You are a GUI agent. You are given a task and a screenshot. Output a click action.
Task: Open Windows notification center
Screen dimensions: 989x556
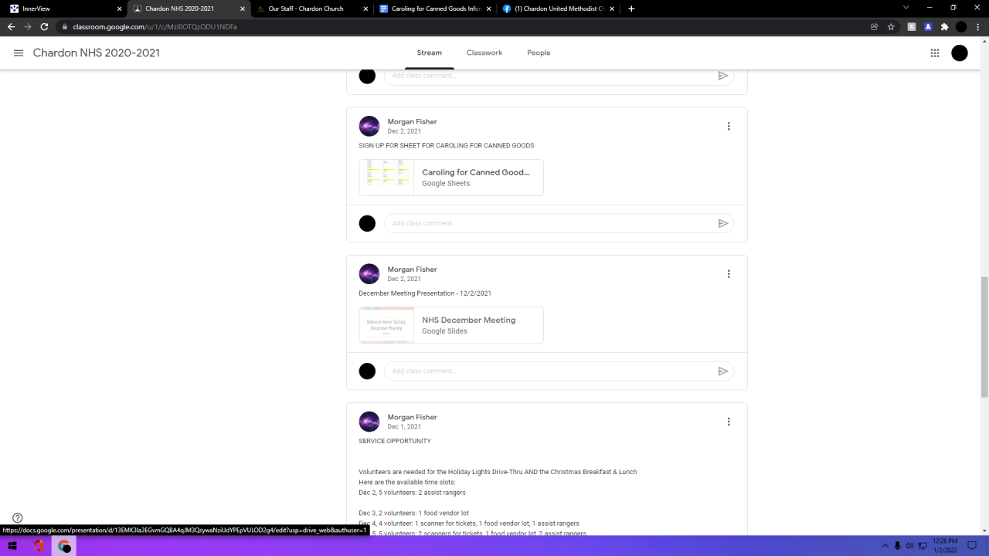point(972,546)
